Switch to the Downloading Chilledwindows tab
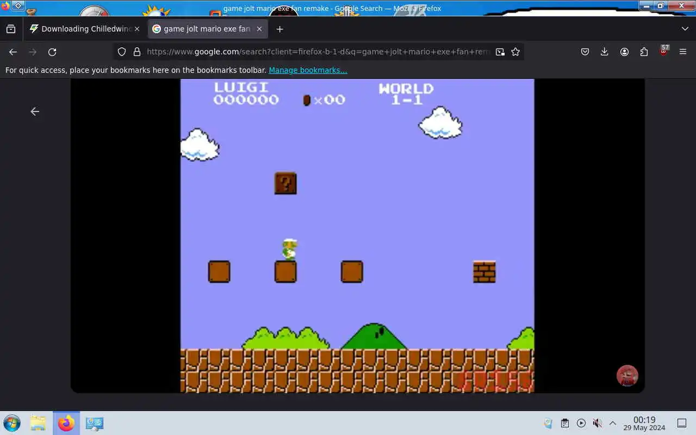Image resolution: width=696 pixels, height=435 pixels. (85, 29)
